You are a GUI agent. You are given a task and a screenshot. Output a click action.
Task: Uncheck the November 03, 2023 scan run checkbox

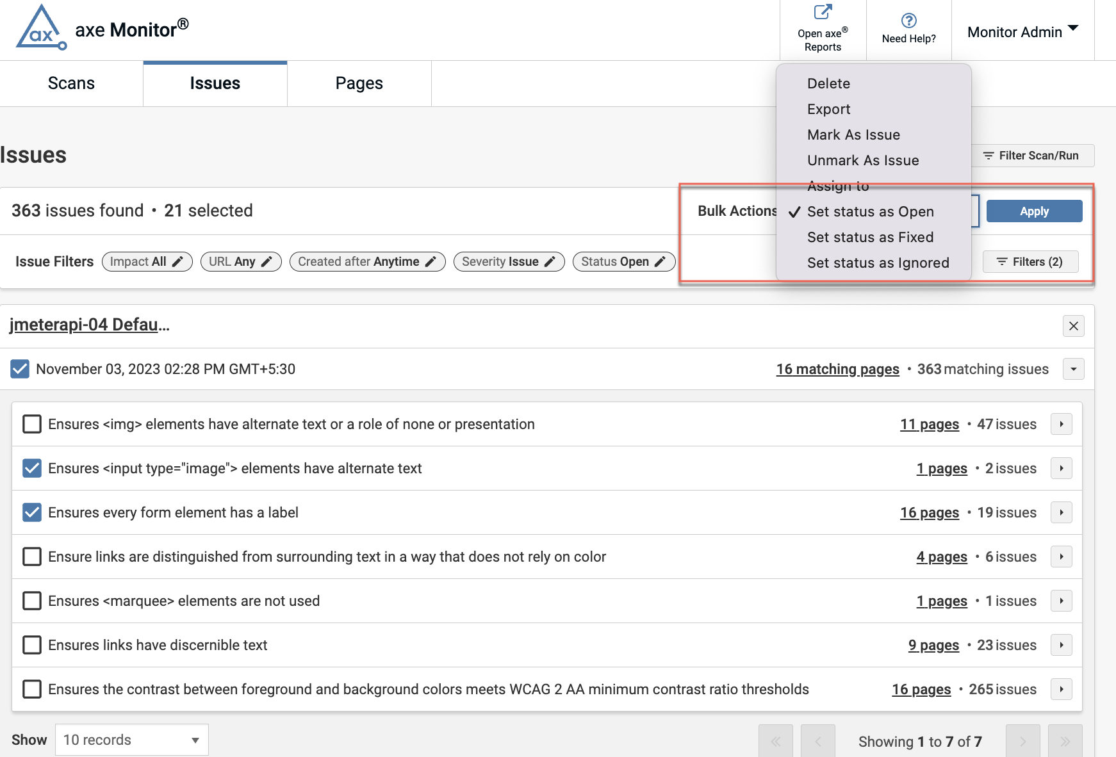[20, 369]
